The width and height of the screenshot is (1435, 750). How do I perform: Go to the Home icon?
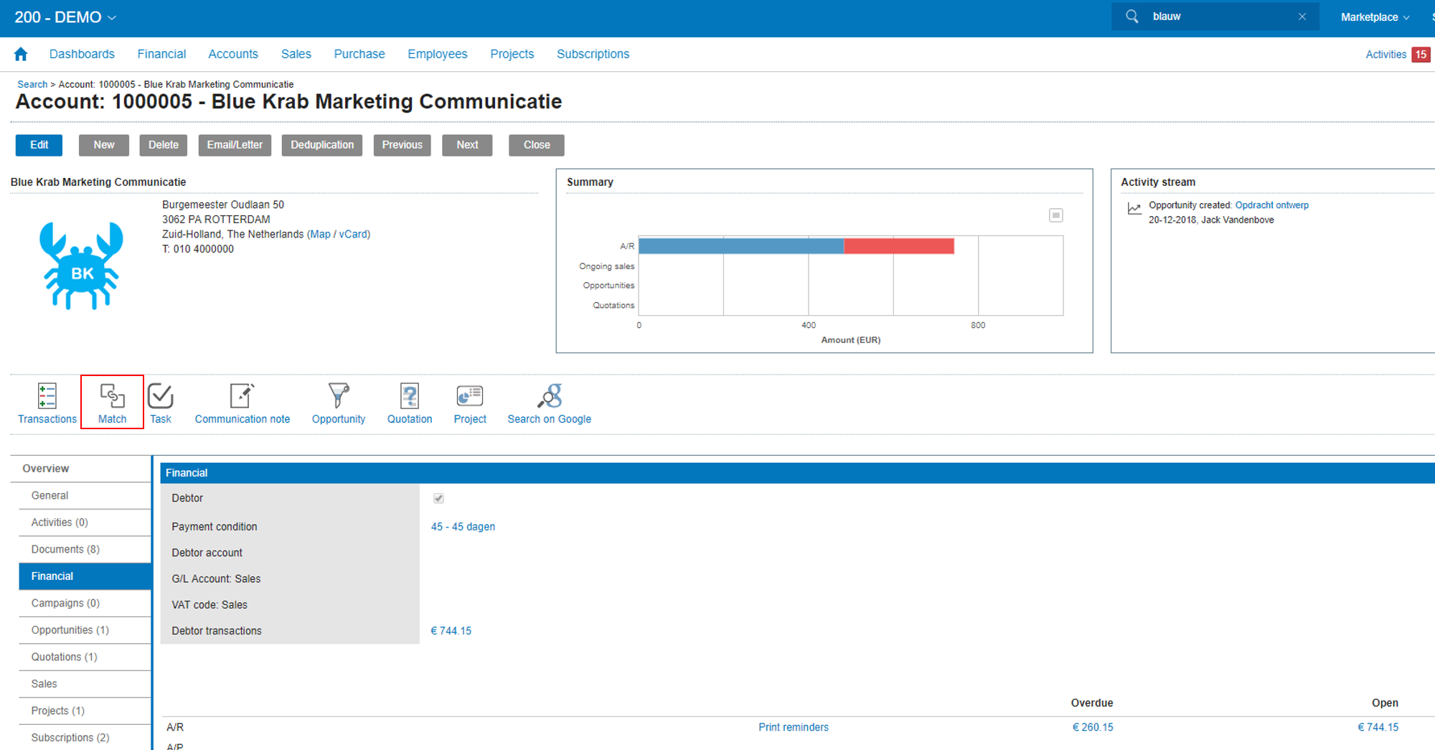pyautogui.click(x=21, y=54)
